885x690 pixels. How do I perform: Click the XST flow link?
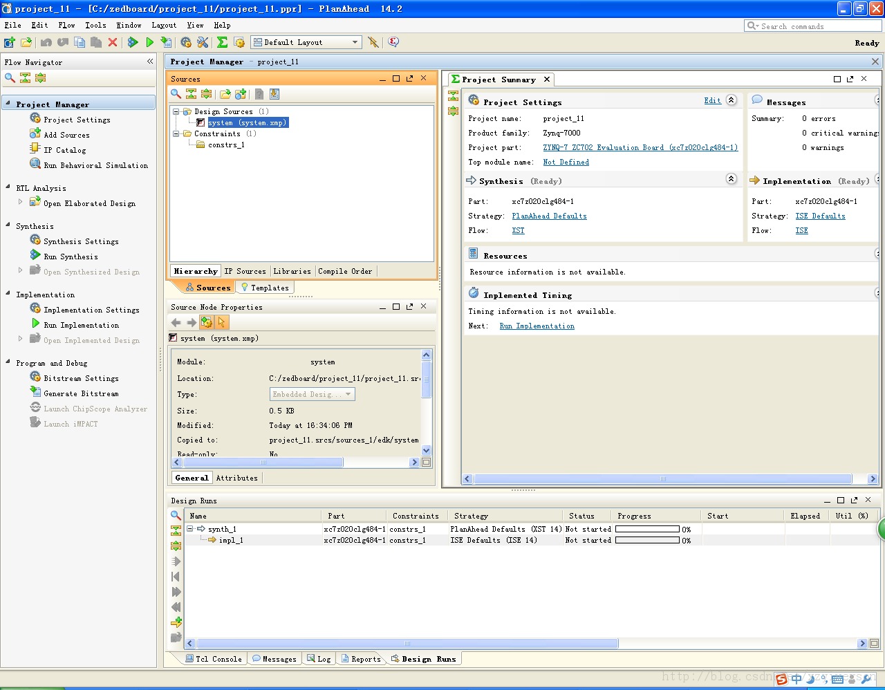[x=518, y=230]
